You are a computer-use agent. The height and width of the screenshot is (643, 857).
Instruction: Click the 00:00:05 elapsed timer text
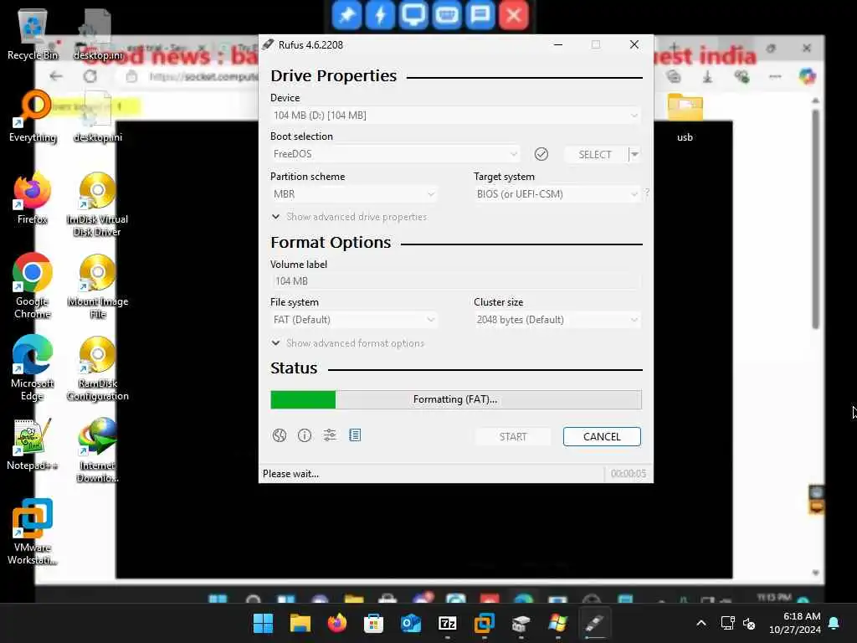(x=628, y=474)
